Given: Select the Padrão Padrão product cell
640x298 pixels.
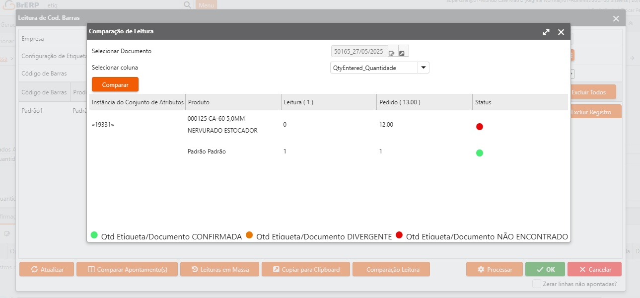Looking at the screenshot, I should 207,151.
